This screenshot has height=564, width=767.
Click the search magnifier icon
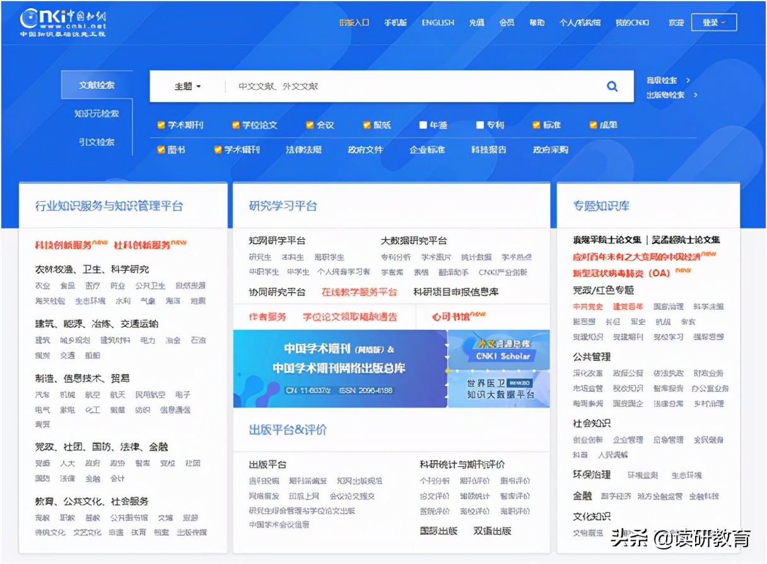coord(612,86)
